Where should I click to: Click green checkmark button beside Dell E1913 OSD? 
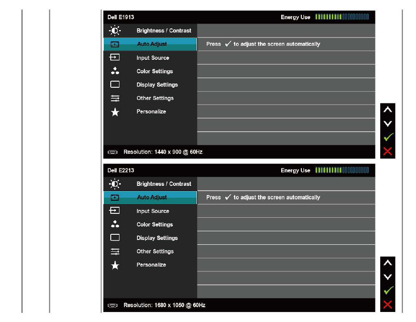tap(388, 137)
